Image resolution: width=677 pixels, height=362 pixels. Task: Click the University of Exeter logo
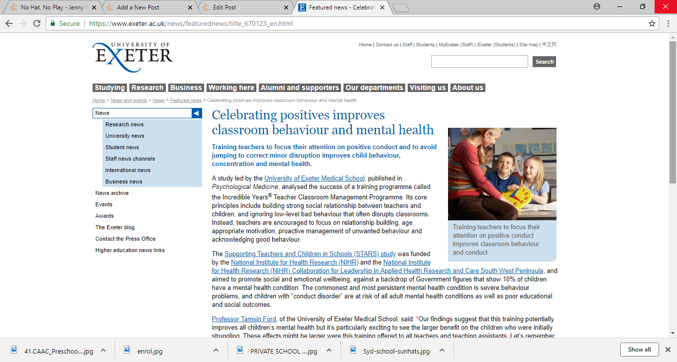[x=132, y=57]
